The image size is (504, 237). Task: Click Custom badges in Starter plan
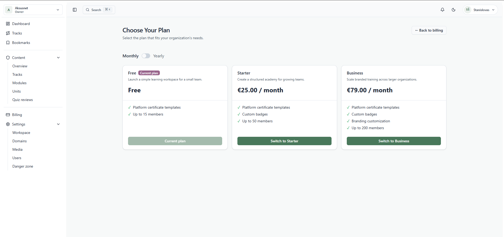click(x=255, y=114)
